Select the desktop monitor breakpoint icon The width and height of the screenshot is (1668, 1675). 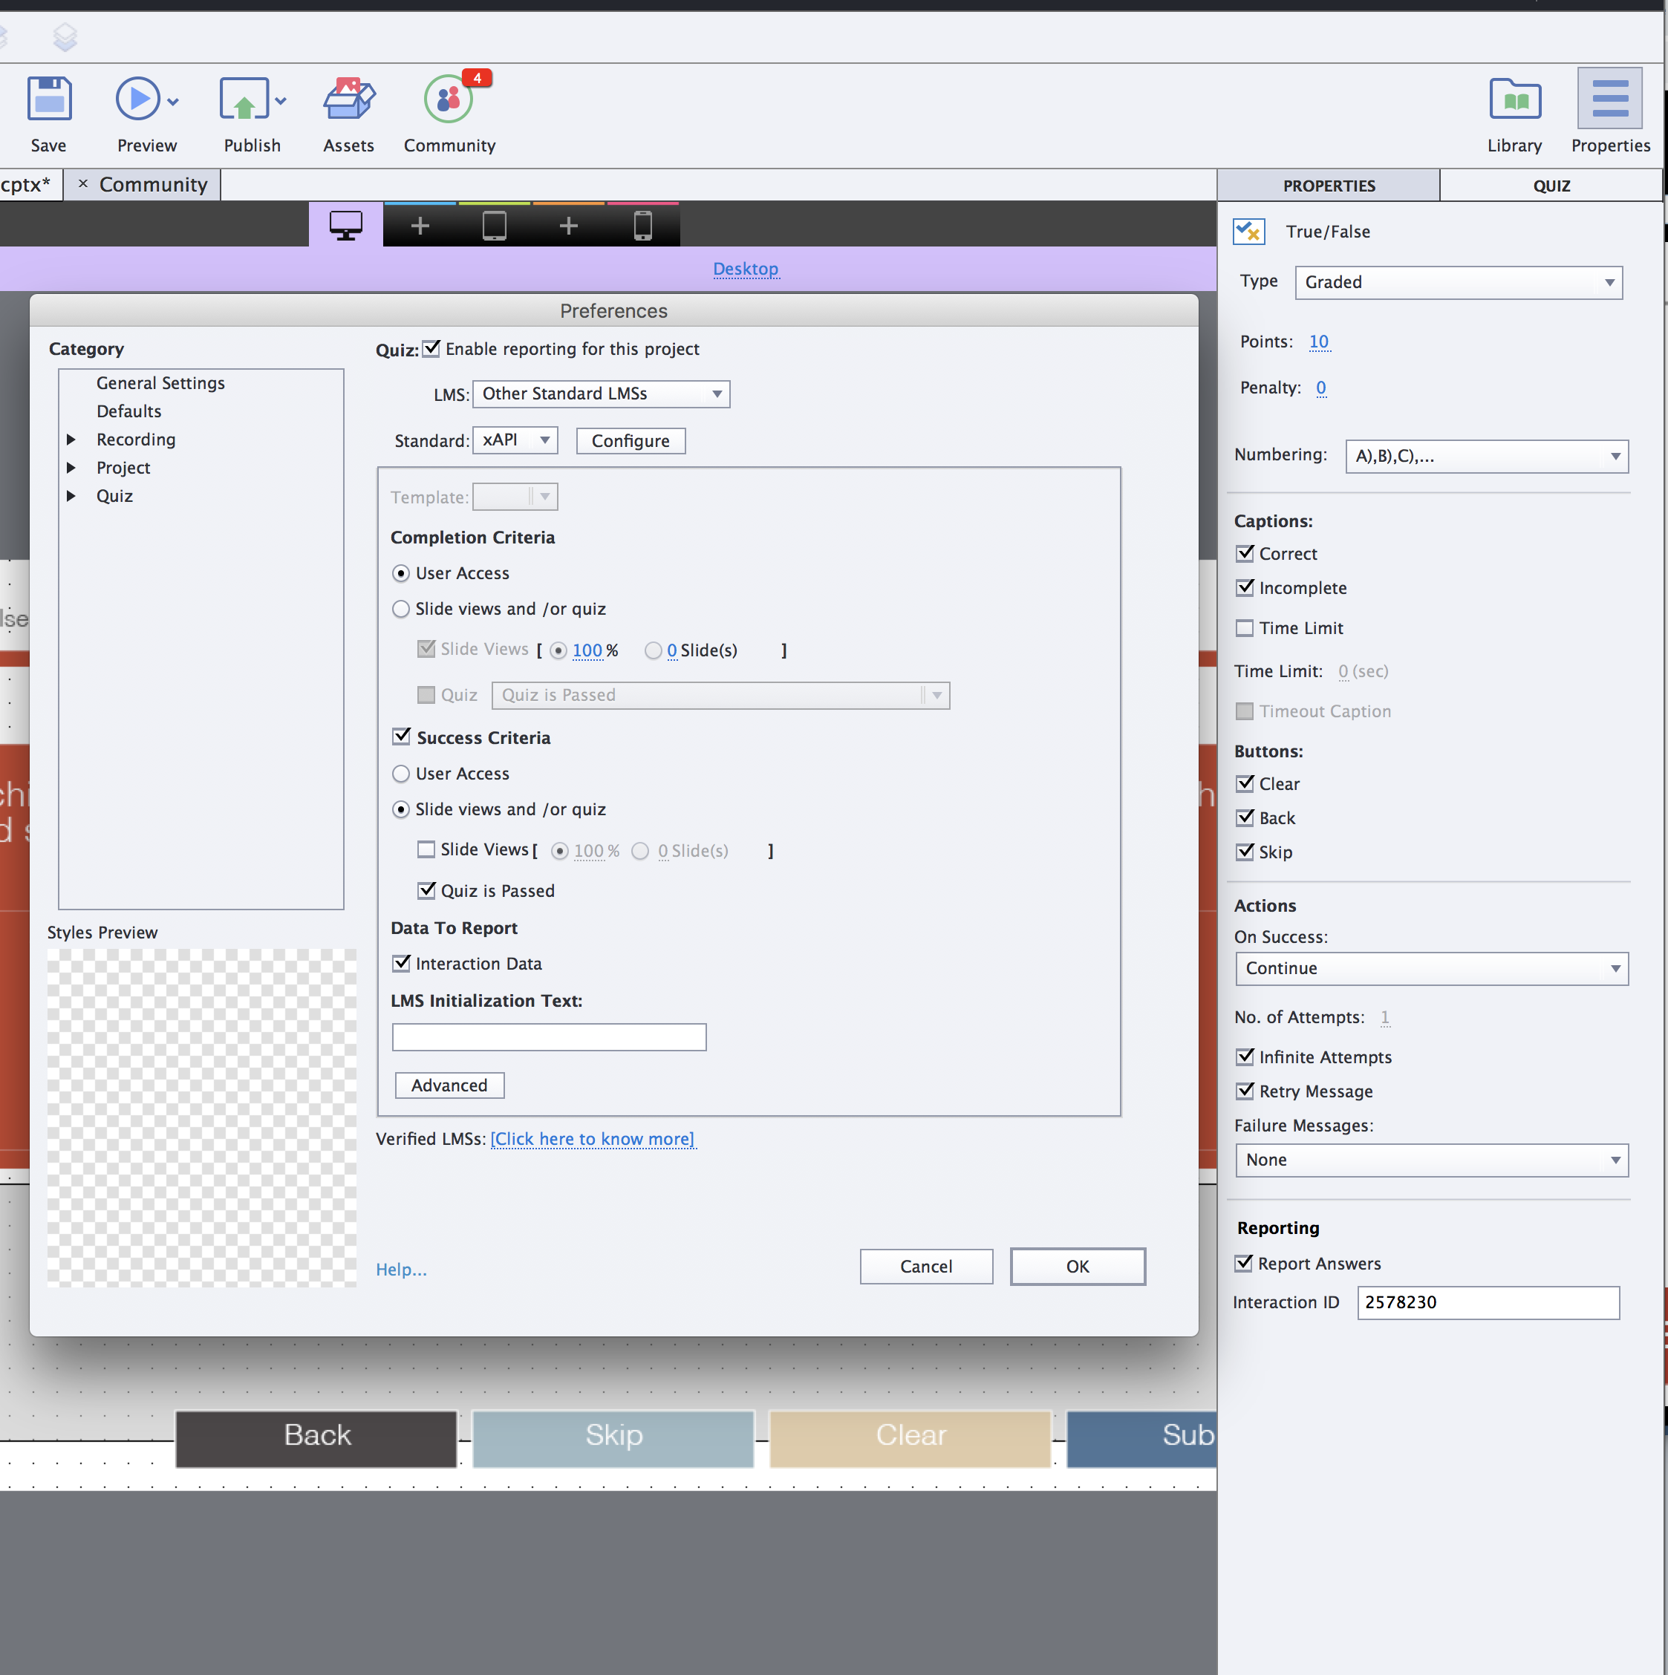(x=345, y=226)
